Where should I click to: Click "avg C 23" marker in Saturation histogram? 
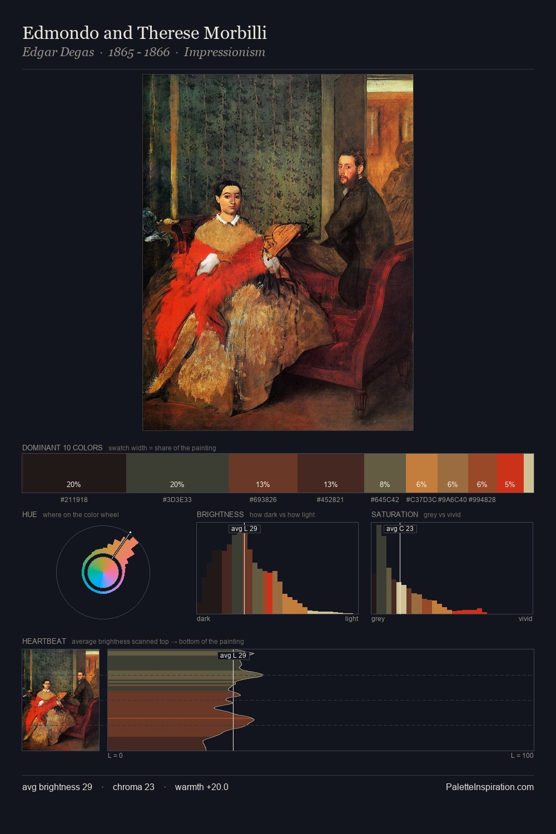(x=400, y=528)
